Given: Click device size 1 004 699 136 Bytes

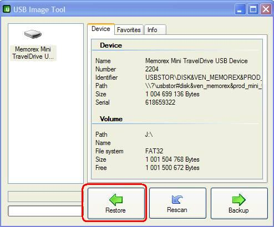Looking at the screenshot, I should 172,94.
